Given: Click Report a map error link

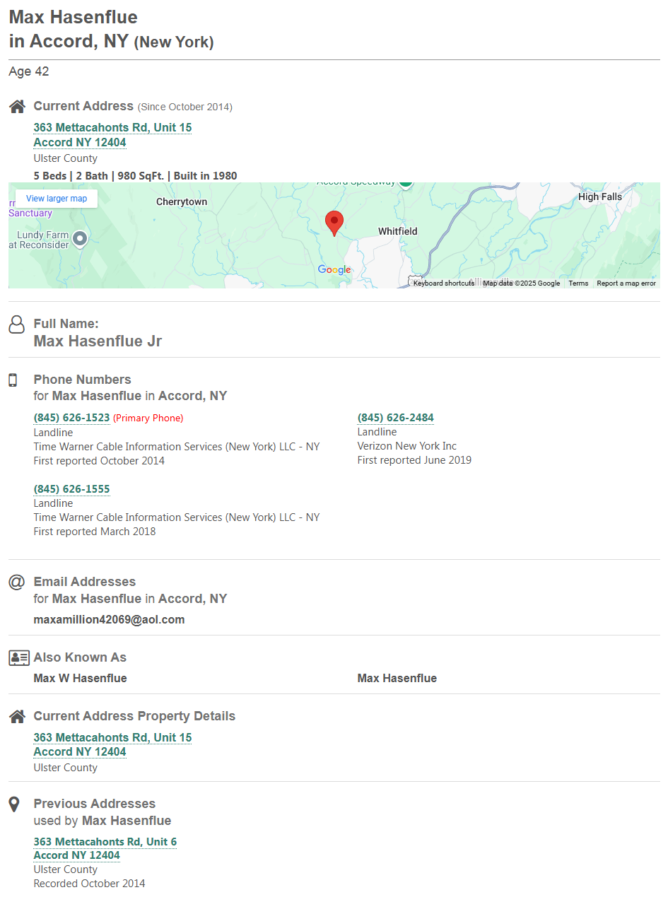Looking at the screenshot, I should pyautogui.click(x=626, y=283).
